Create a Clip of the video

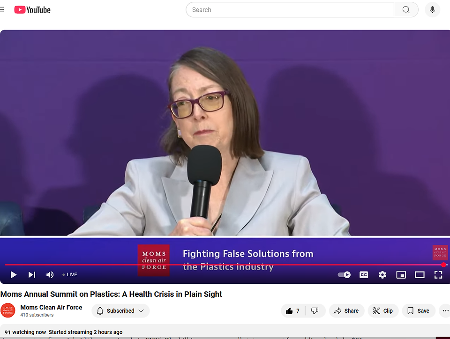[383, 310]
